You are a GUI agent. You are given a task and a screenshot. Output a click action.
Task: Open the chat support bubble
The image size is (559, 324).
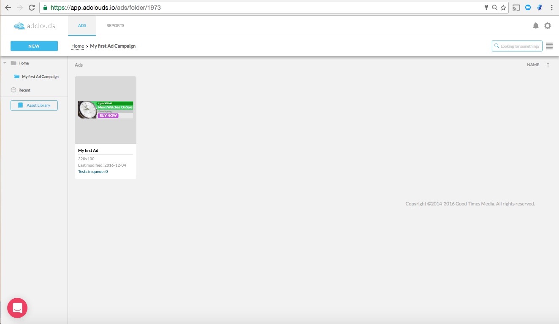tap(17, 308)
